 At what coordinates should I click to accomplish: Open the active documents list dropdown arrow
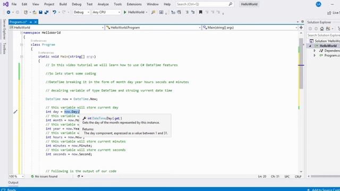point(297,22)
